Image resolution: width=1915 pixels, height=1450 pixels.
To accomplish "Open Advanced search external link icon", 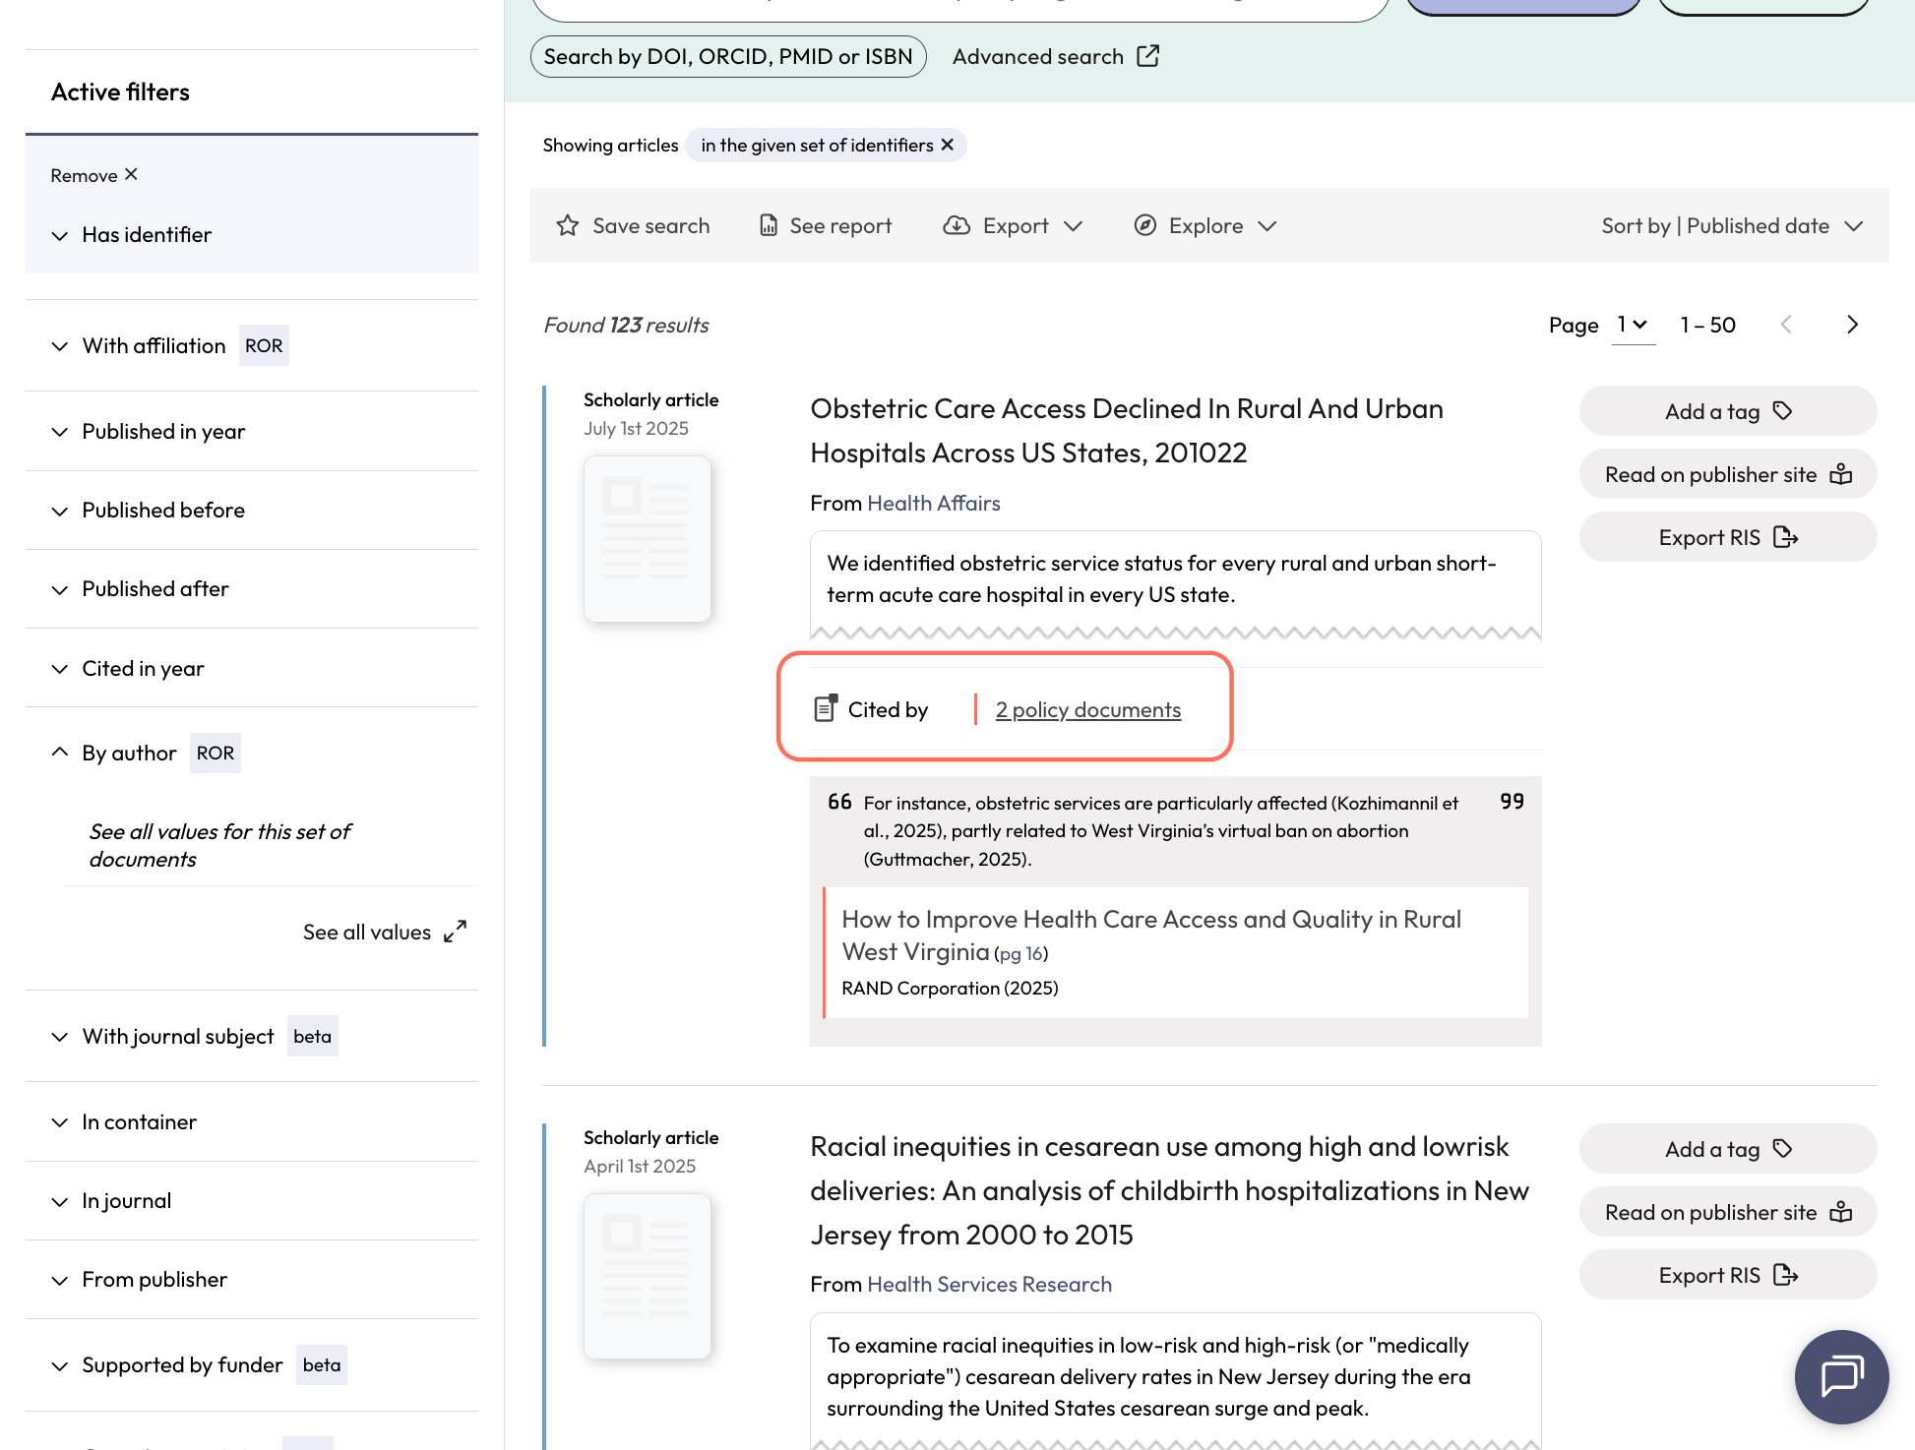I will [x=1147, y=56].
